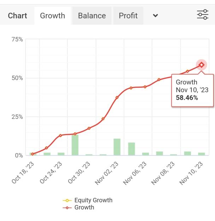This screenshot has height=221, width=215.
Task: Open the Profit tab
Action: point(128,16)
